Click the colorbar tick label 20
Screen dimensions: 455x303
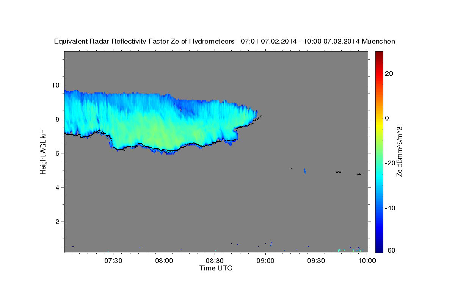pyautogui.click(x=388, y=73)
